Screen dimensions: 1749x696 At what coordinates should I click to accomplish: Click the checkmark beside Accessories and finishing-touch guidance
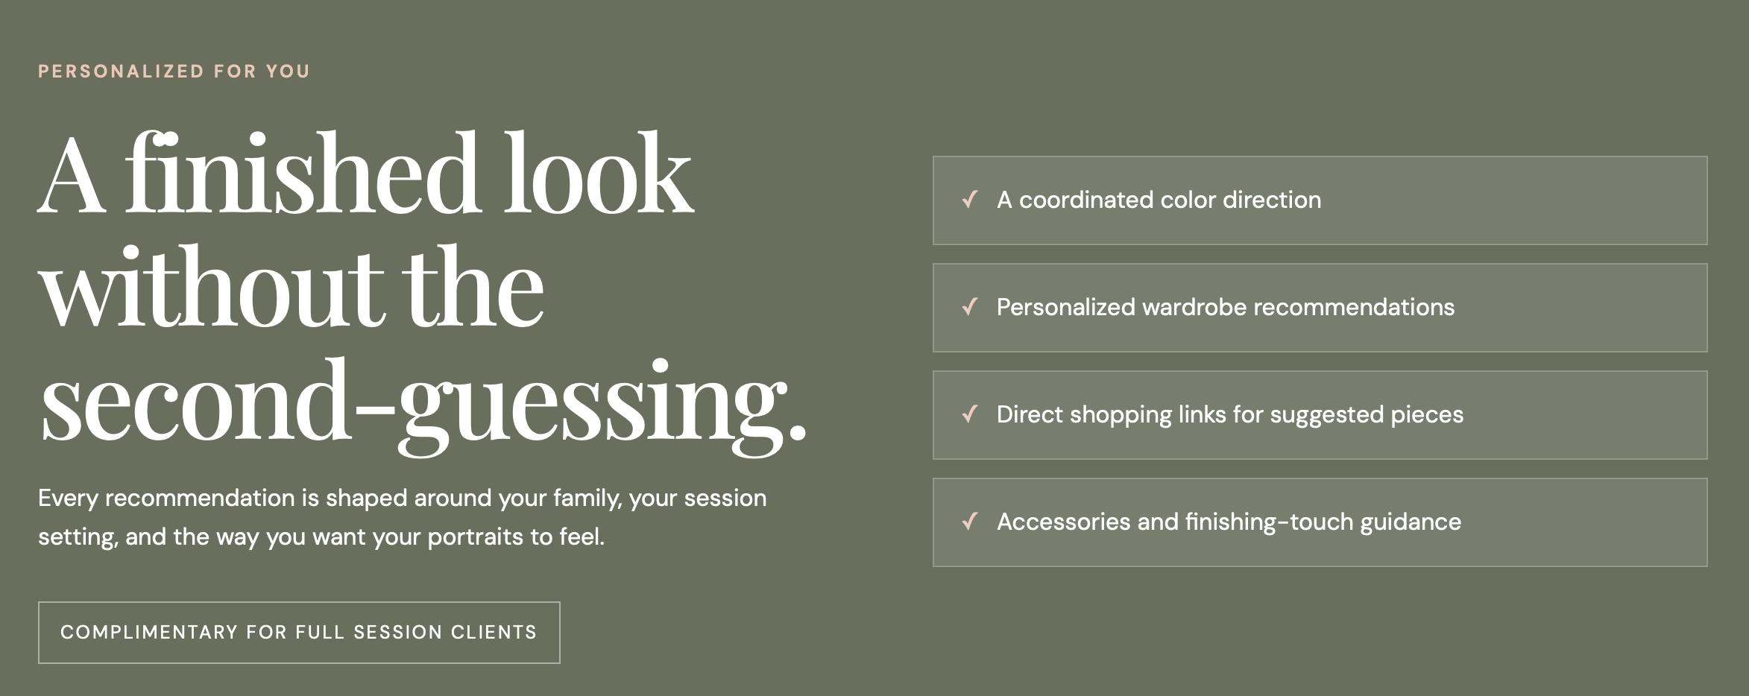point(970,522)
